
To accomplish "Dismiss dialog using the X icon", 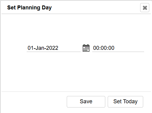I will [145, 8].
